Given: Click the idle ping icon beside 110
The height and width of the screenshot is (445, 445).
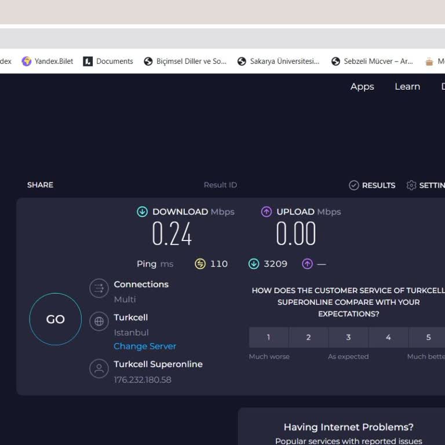Looking at the screenshot, I should click(x=200, y=264).
